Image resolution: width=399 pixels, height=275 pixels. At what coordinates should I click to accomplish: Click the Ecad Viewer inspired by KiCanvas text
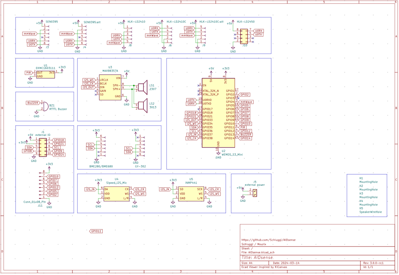click(x=264, y=267)
